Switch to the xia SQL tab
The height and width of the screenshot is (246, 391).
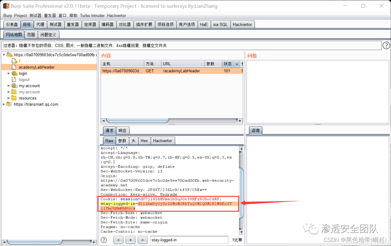(220, 25)
